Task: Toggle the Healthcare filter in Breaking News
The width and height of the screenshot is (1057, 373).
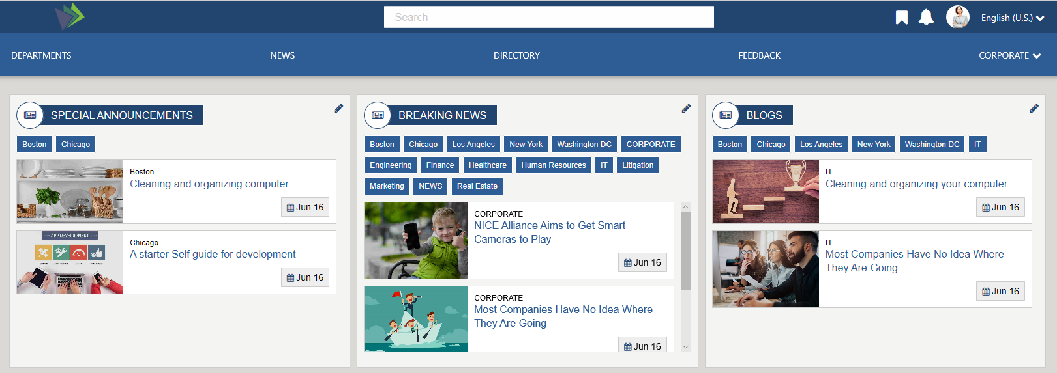Action: click(487, 165)
